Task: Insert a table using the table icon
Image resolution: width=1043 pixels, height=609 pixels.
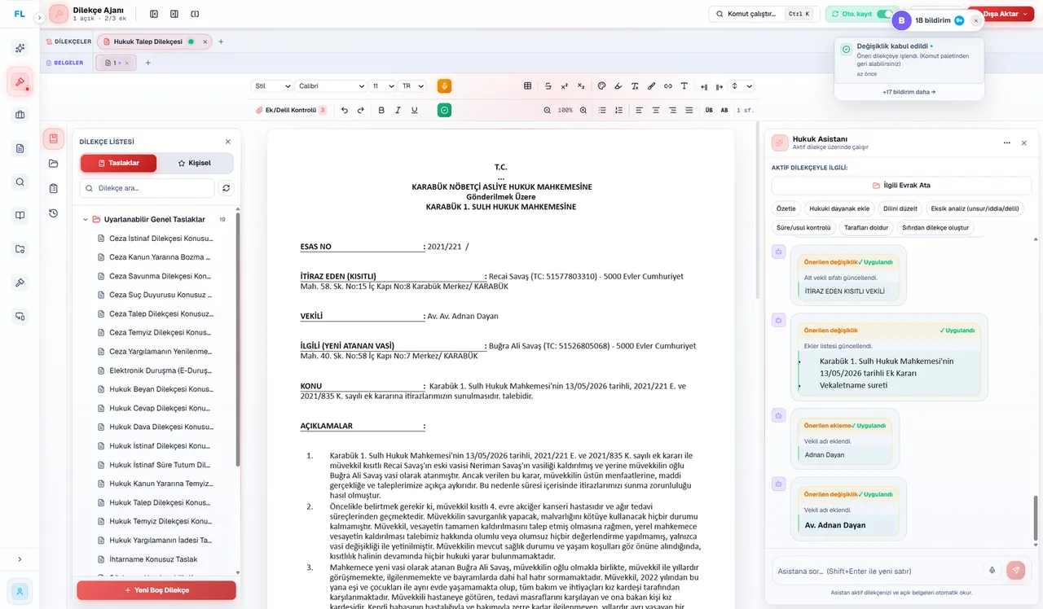Action: pyautogui.click(x=528, y=85)
